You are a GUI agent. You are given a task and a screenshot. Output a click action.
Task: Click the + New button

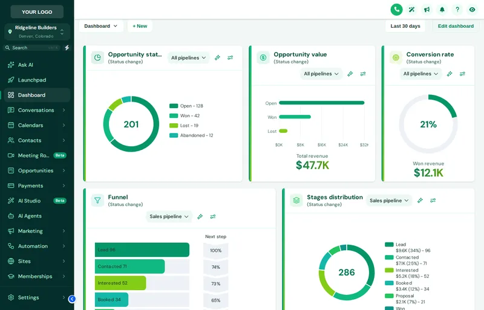[x=140, y=26]
